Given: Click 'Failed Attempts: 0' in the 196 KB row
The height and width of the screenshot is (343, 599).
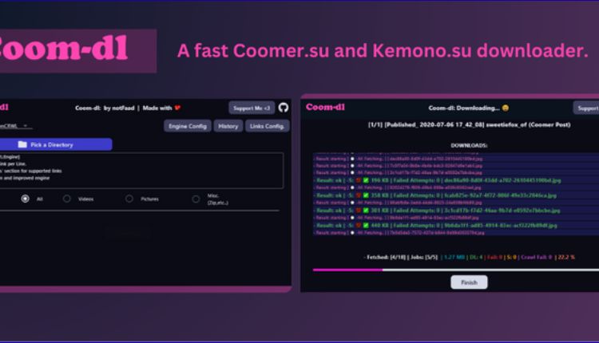Looking at the screenshot, I should [x=415, y=180].
